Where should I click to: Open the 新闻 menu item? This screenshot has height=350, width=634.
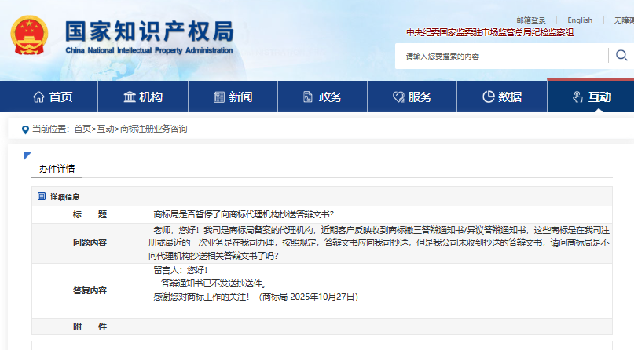tap(240, 97)
